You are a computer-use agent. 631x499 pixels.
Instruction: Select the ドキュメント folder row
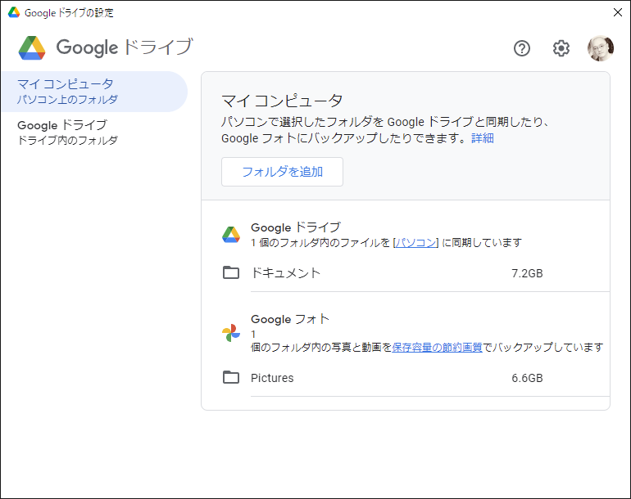415,273
